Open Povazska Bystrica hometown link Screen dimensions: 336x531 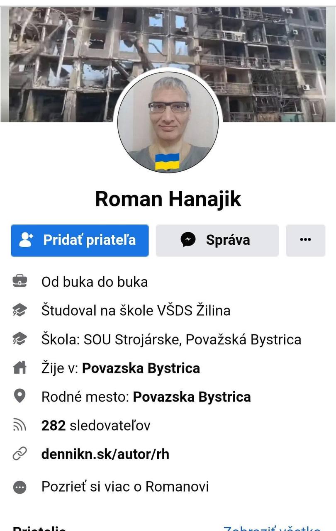[192, 397]
